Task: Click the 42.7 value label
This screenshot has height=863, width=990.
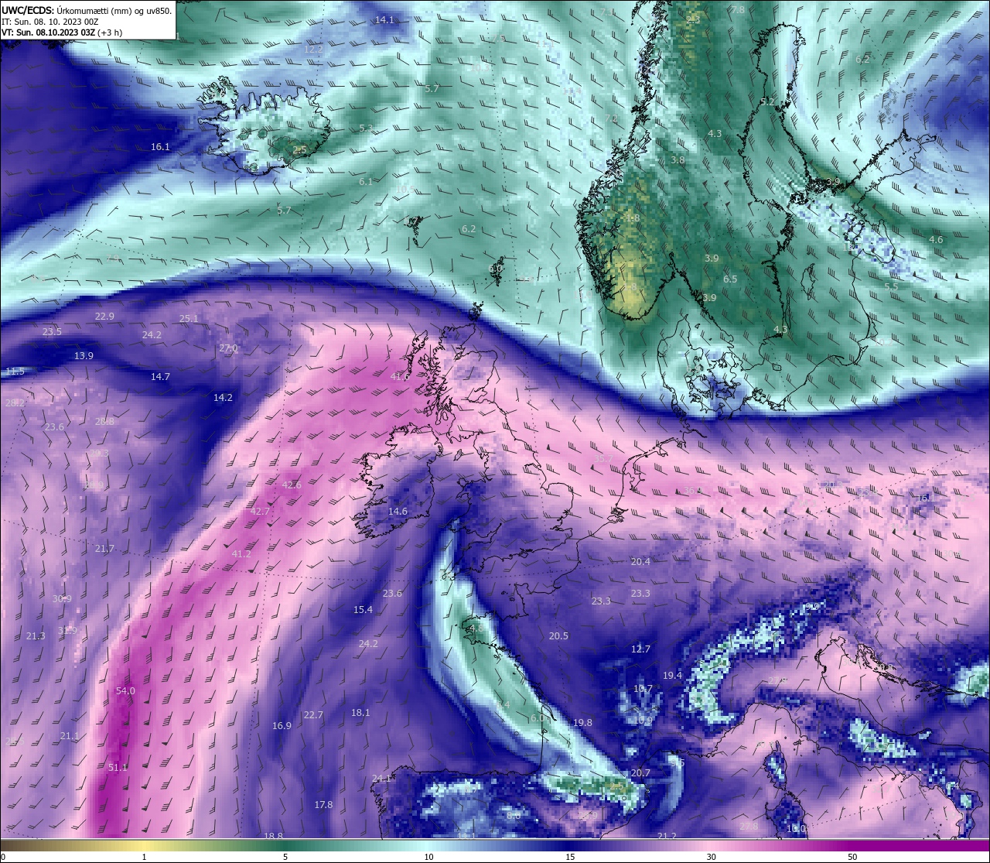Action: [x=260, y=512]
